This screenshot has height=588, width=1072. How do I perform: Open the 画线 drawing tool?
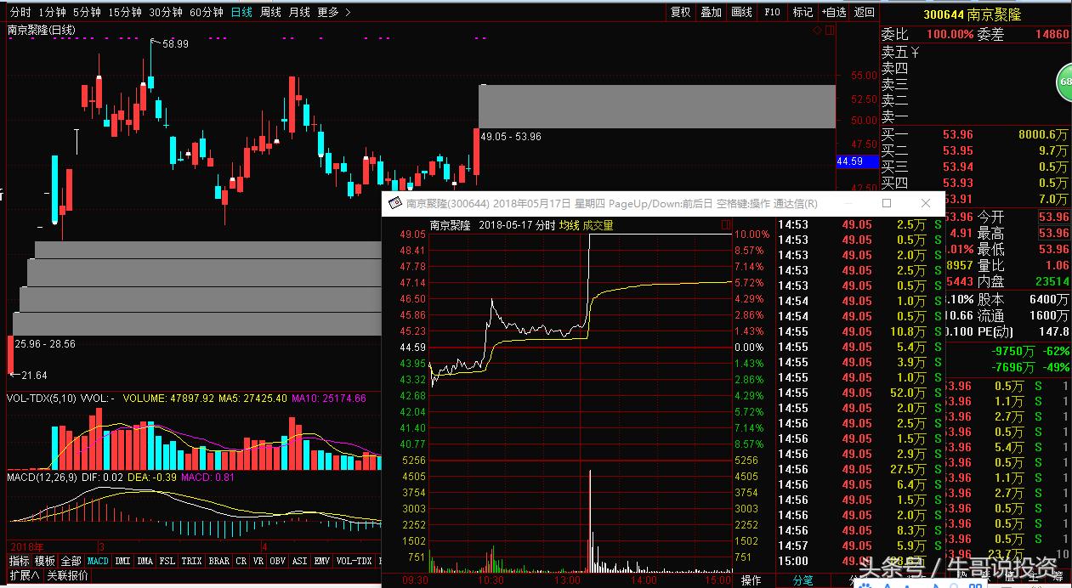coord(741,12)
